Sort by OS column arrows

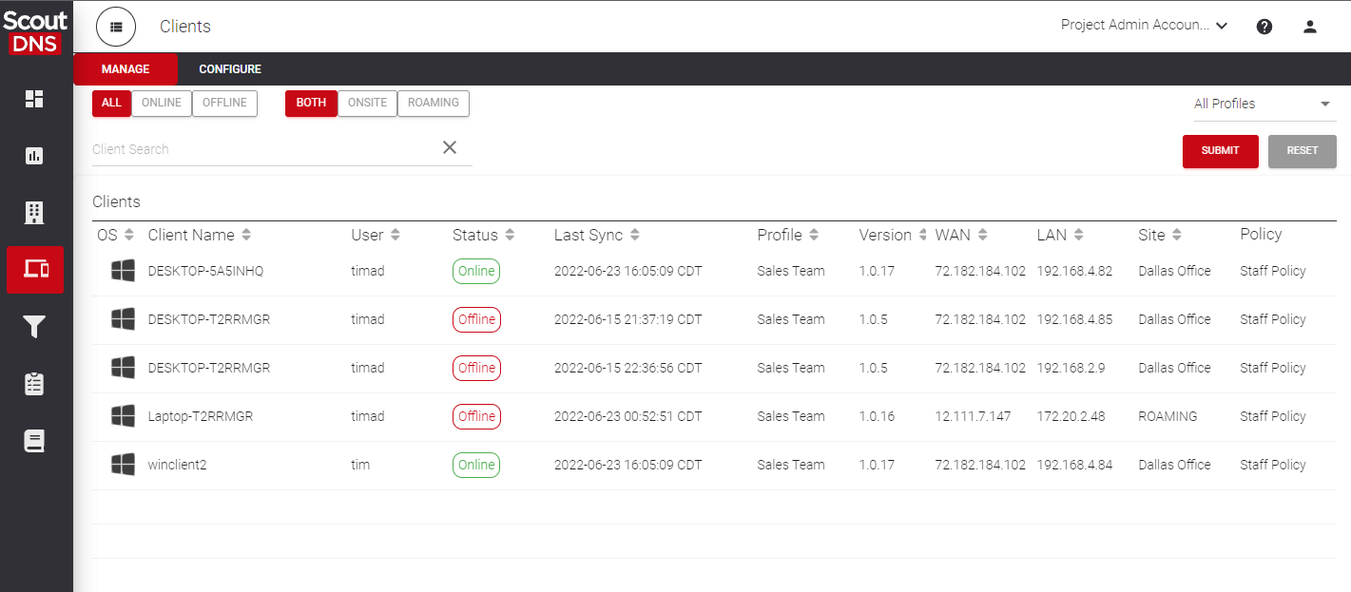click(129, 235)
